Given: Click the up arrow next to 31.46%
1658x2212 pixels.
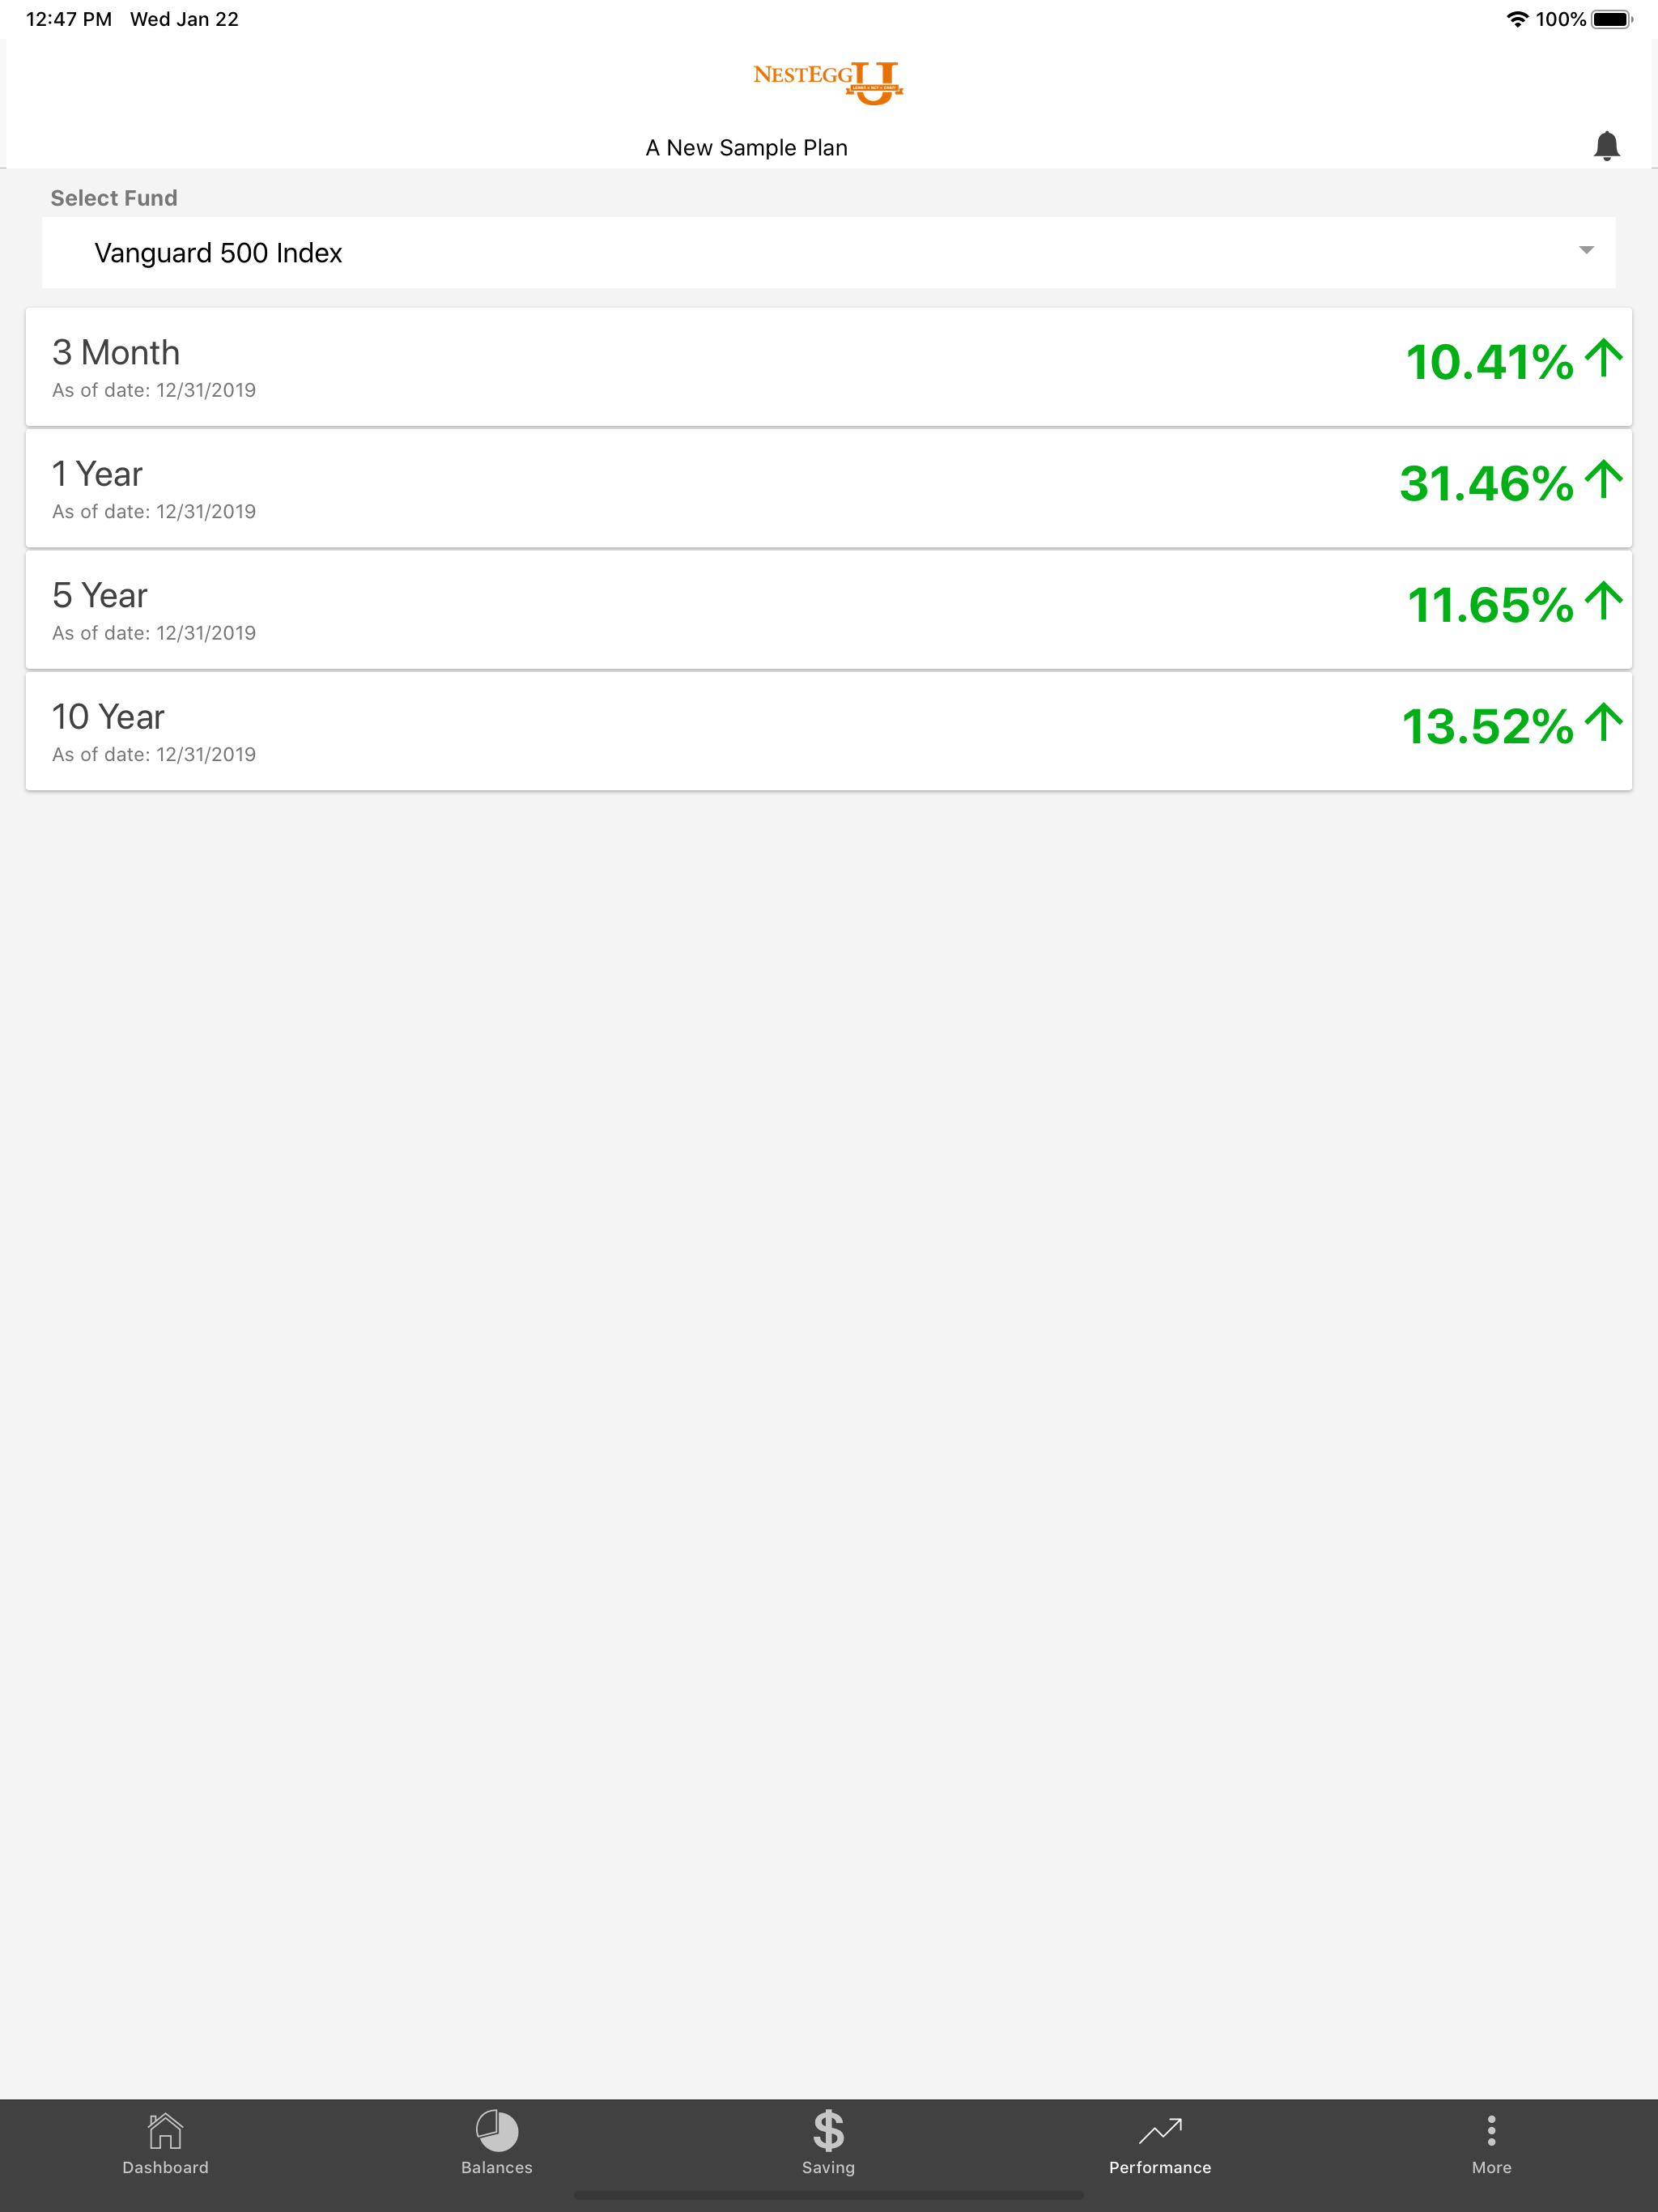Looking at the screenshot, I should click(x=1604, y=479).
